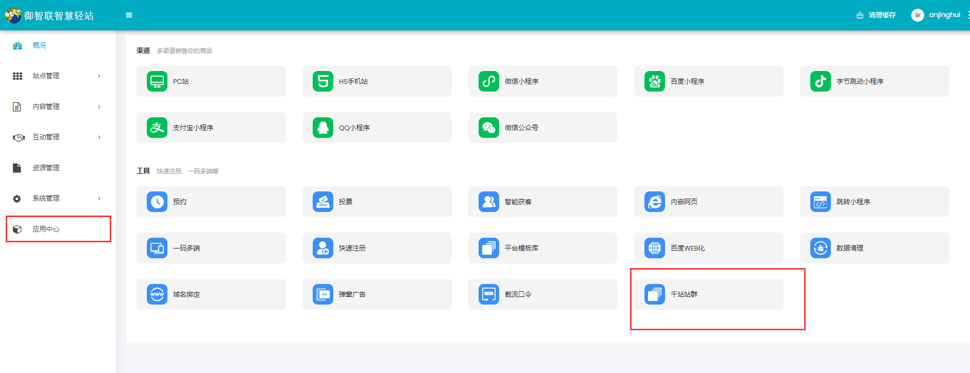Toggle the sidebar with hamburger icon
This screenshot has height=373, width=970.
click(129, 15)
